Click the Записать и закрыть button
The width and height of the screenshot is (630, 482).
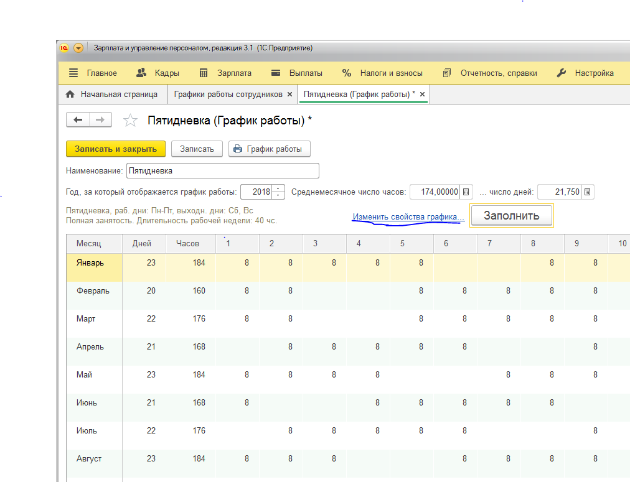(x=116, y=149)
